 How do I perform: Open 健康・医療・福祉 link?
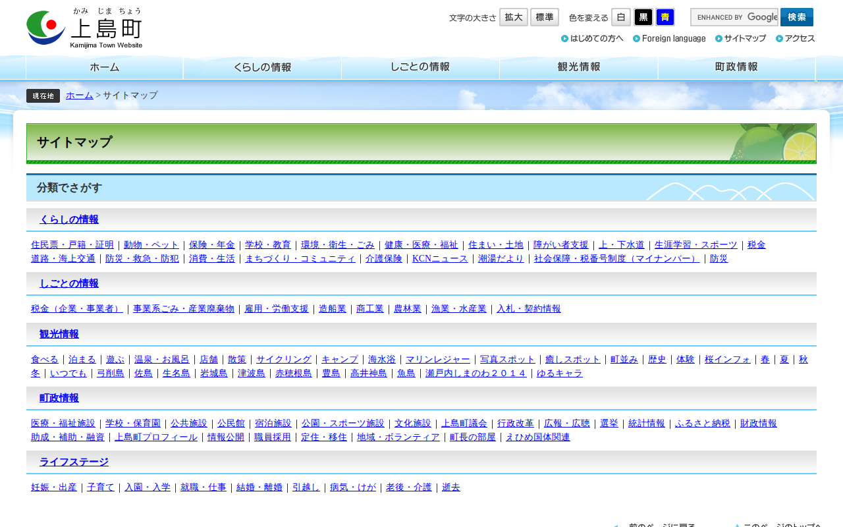pyautogui.click(x=421, y=245)
